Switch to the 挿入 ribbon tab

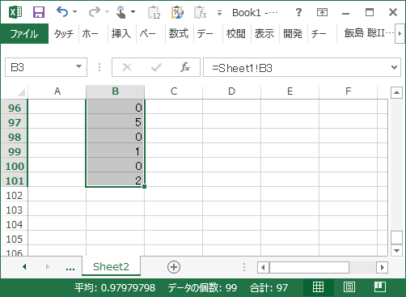click(121, 34)
